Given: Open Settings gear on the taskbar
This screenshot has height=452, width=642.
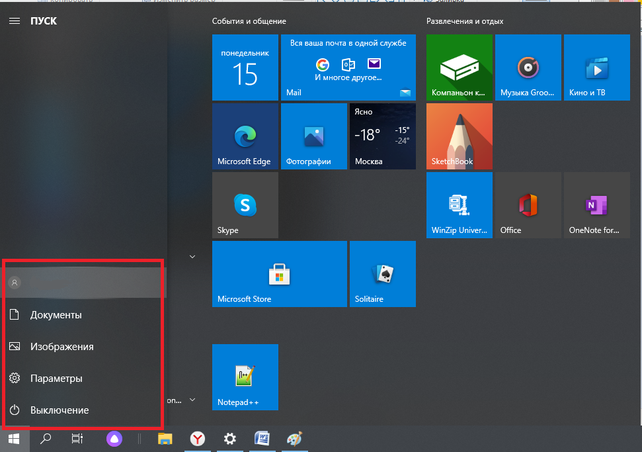Looking at the screenshot, I should point(229,439).
